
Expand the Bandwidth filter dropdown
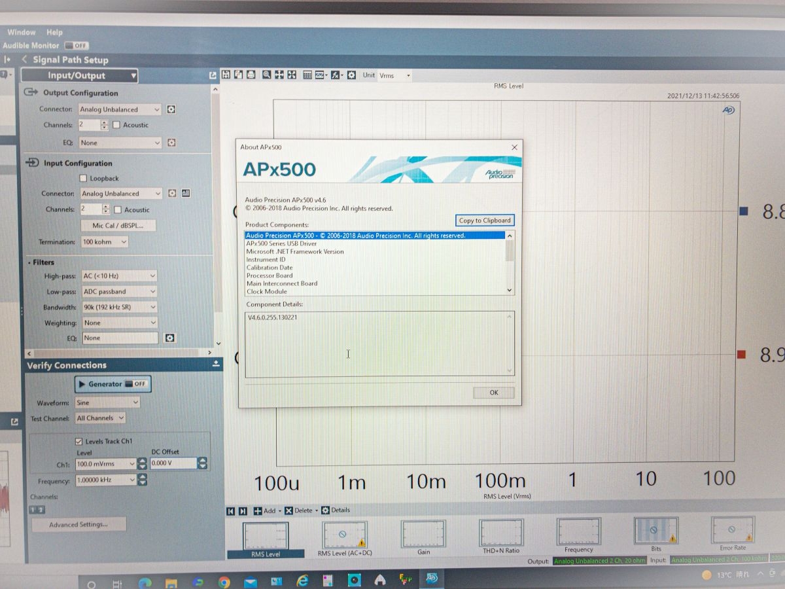[119, 307]
